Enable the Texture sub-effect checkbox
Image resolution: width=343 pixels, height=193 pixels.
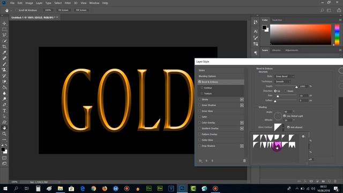click(202, 93)
